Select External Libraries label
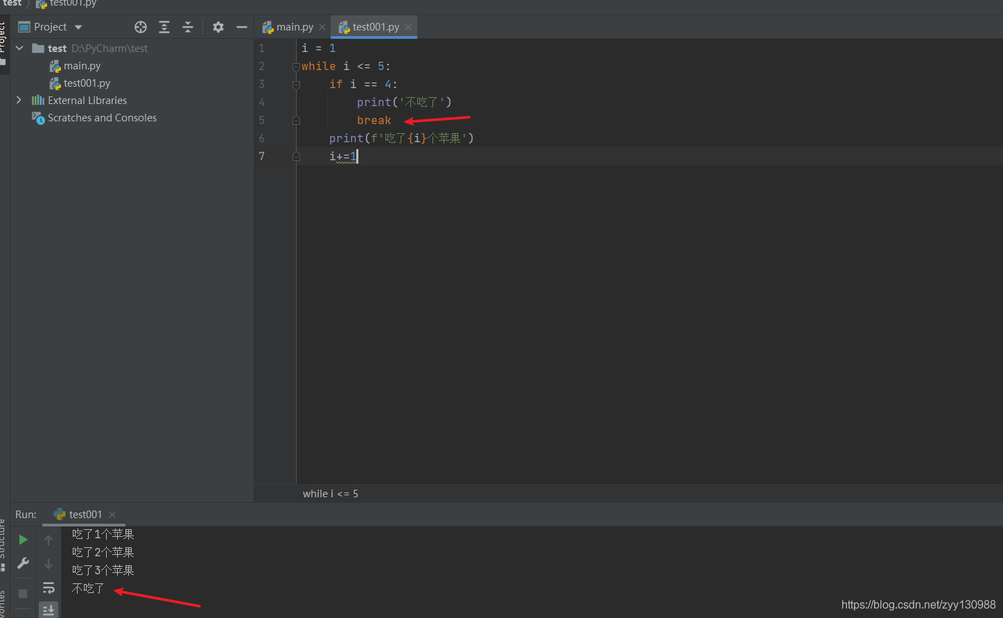This screenshot has width=1003, height=618. pos(87,101)
